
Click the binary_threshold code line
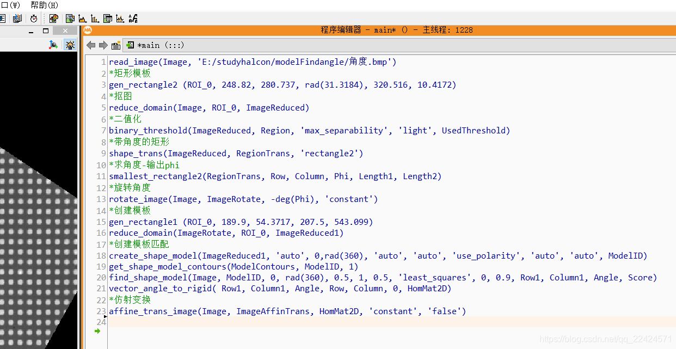pos(310,131)
